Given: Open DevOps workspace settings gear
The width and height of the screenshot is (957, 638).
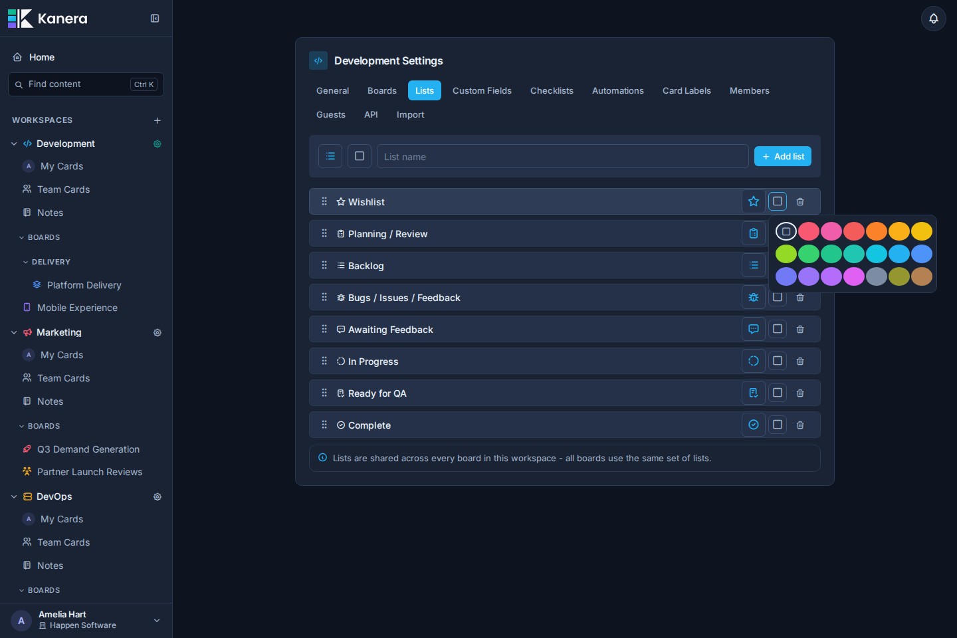Looking at the screenshot, I should pyautogui.click(x=158, y=496).
